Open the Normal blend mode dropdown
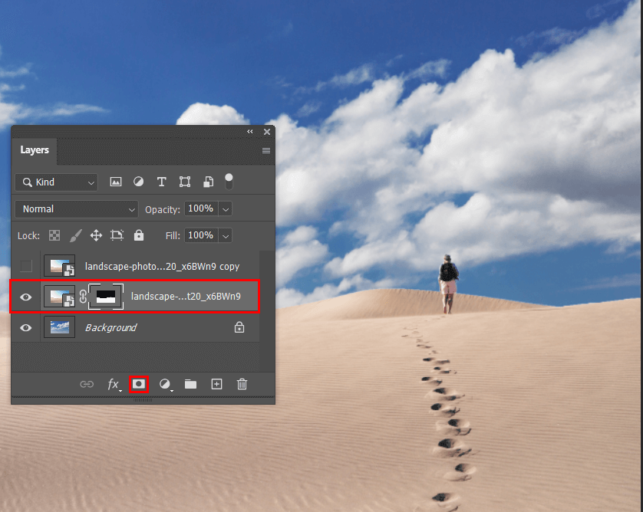 click(77, 209)
